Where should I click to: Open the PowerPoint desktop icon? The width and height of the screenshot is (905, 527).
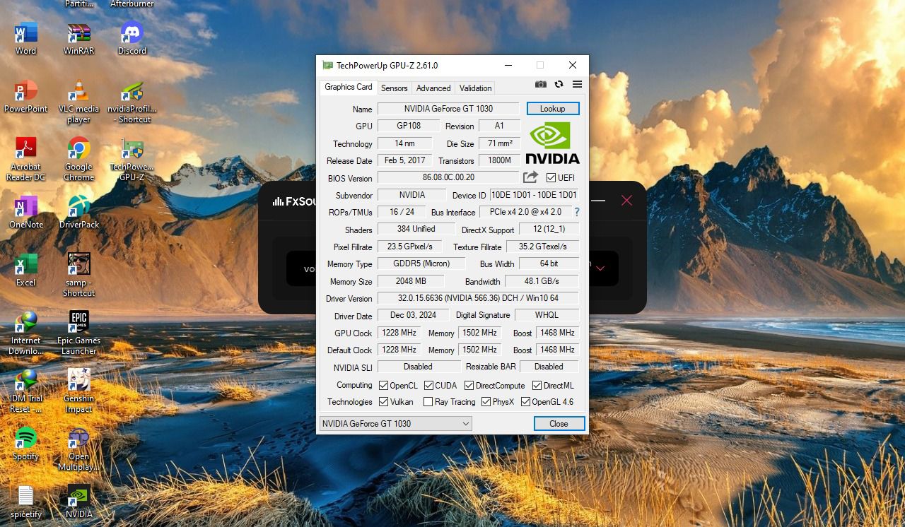tap(26, 97)
